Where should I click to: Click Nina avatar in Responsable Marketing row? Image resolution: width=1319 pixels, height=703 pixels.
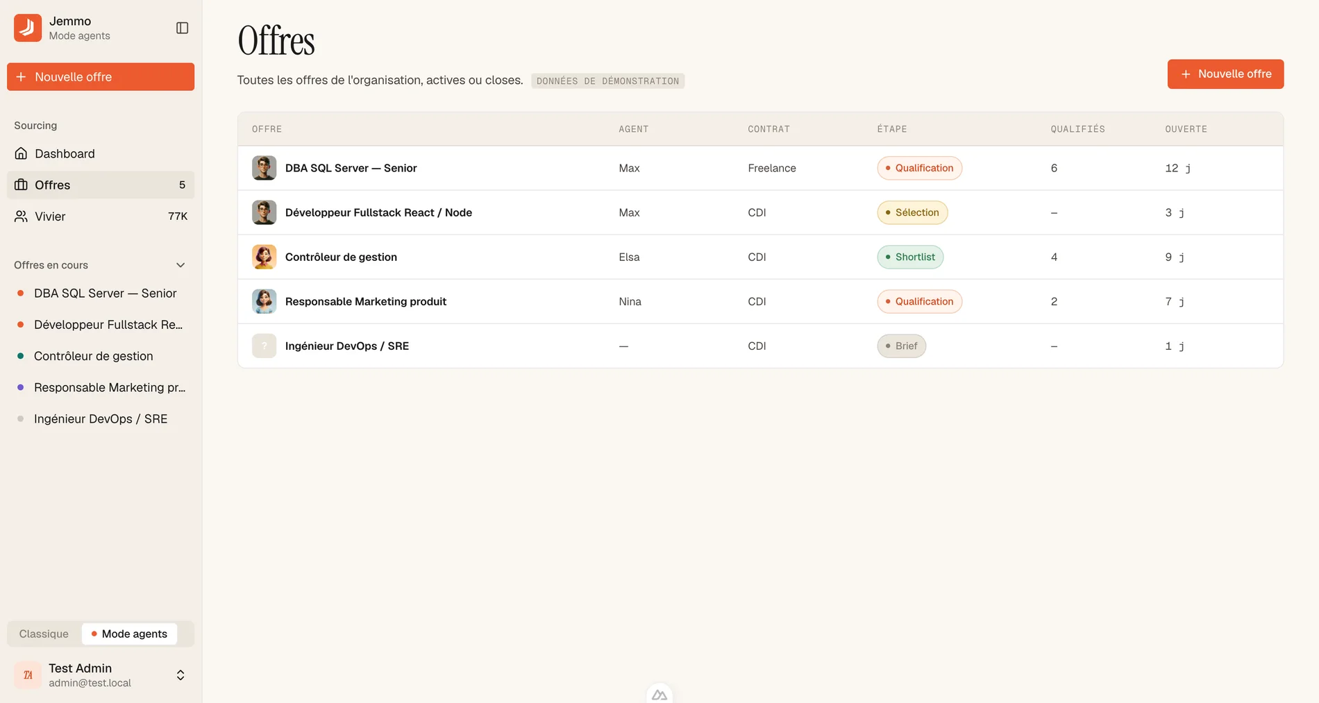click(264, 301)
